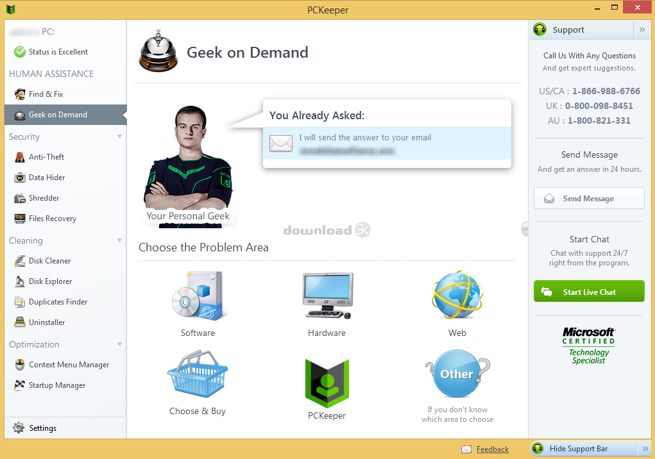Choose the Hardware problem area icon
The image size is (655, 459).
point(328,296)
